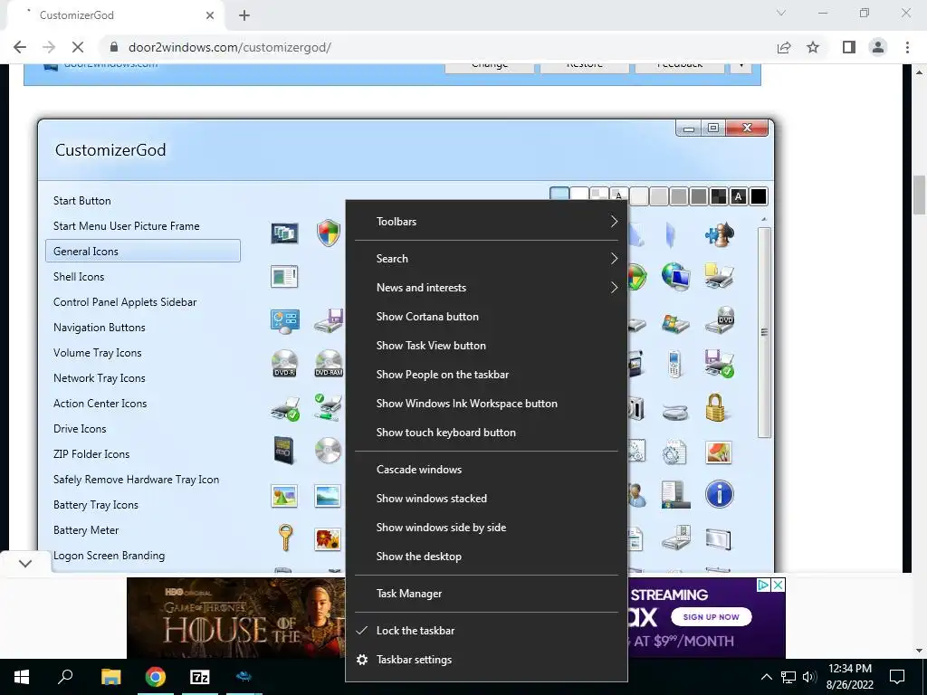The height and width of the screenshot is (695, 927).
Task: Select Battery Meter category
Action: click(86, 530)
